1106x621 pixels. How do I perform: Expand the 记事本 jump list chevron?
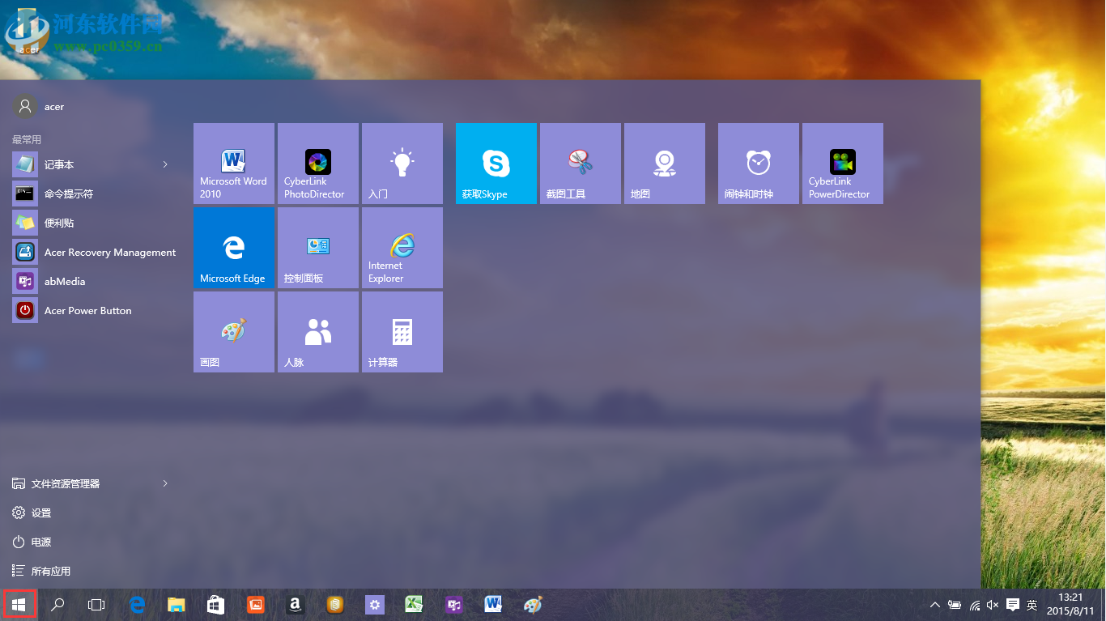tap(165, 164)
